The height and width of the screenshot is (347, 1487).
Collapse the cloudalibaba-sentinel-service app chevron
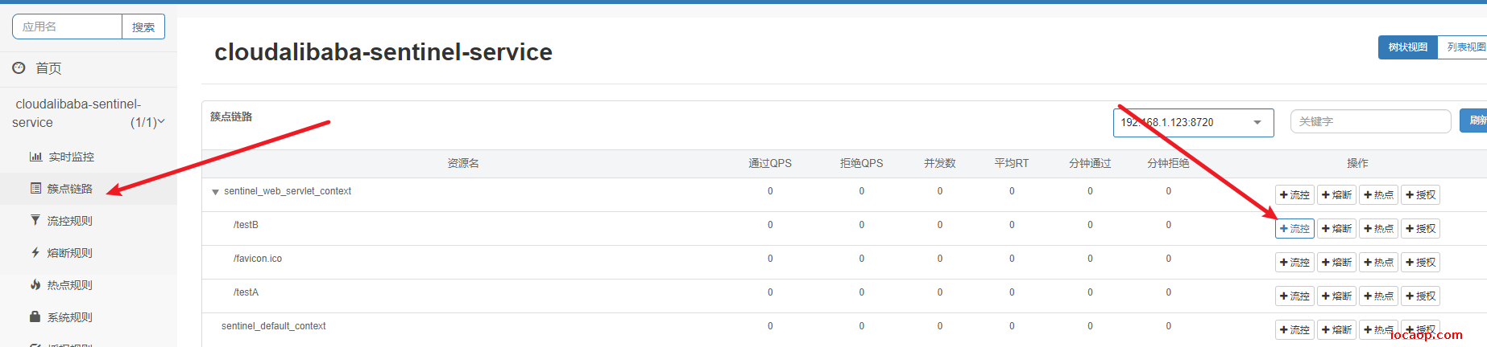coord(161,122)
